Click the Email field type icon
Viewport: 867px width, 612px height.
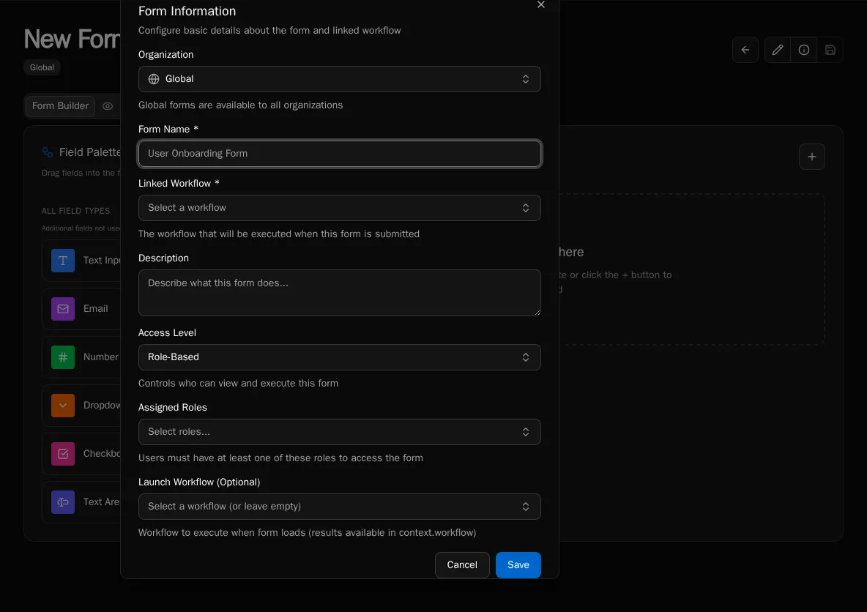tap(63, 308)
